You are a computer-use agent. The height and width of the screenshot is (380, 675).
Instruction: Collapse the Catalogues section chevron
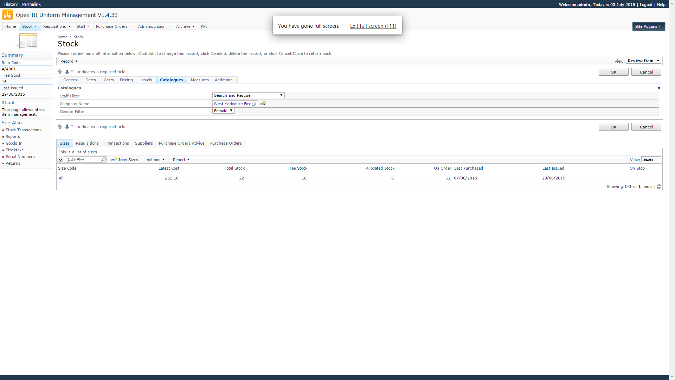pos(659,88)
